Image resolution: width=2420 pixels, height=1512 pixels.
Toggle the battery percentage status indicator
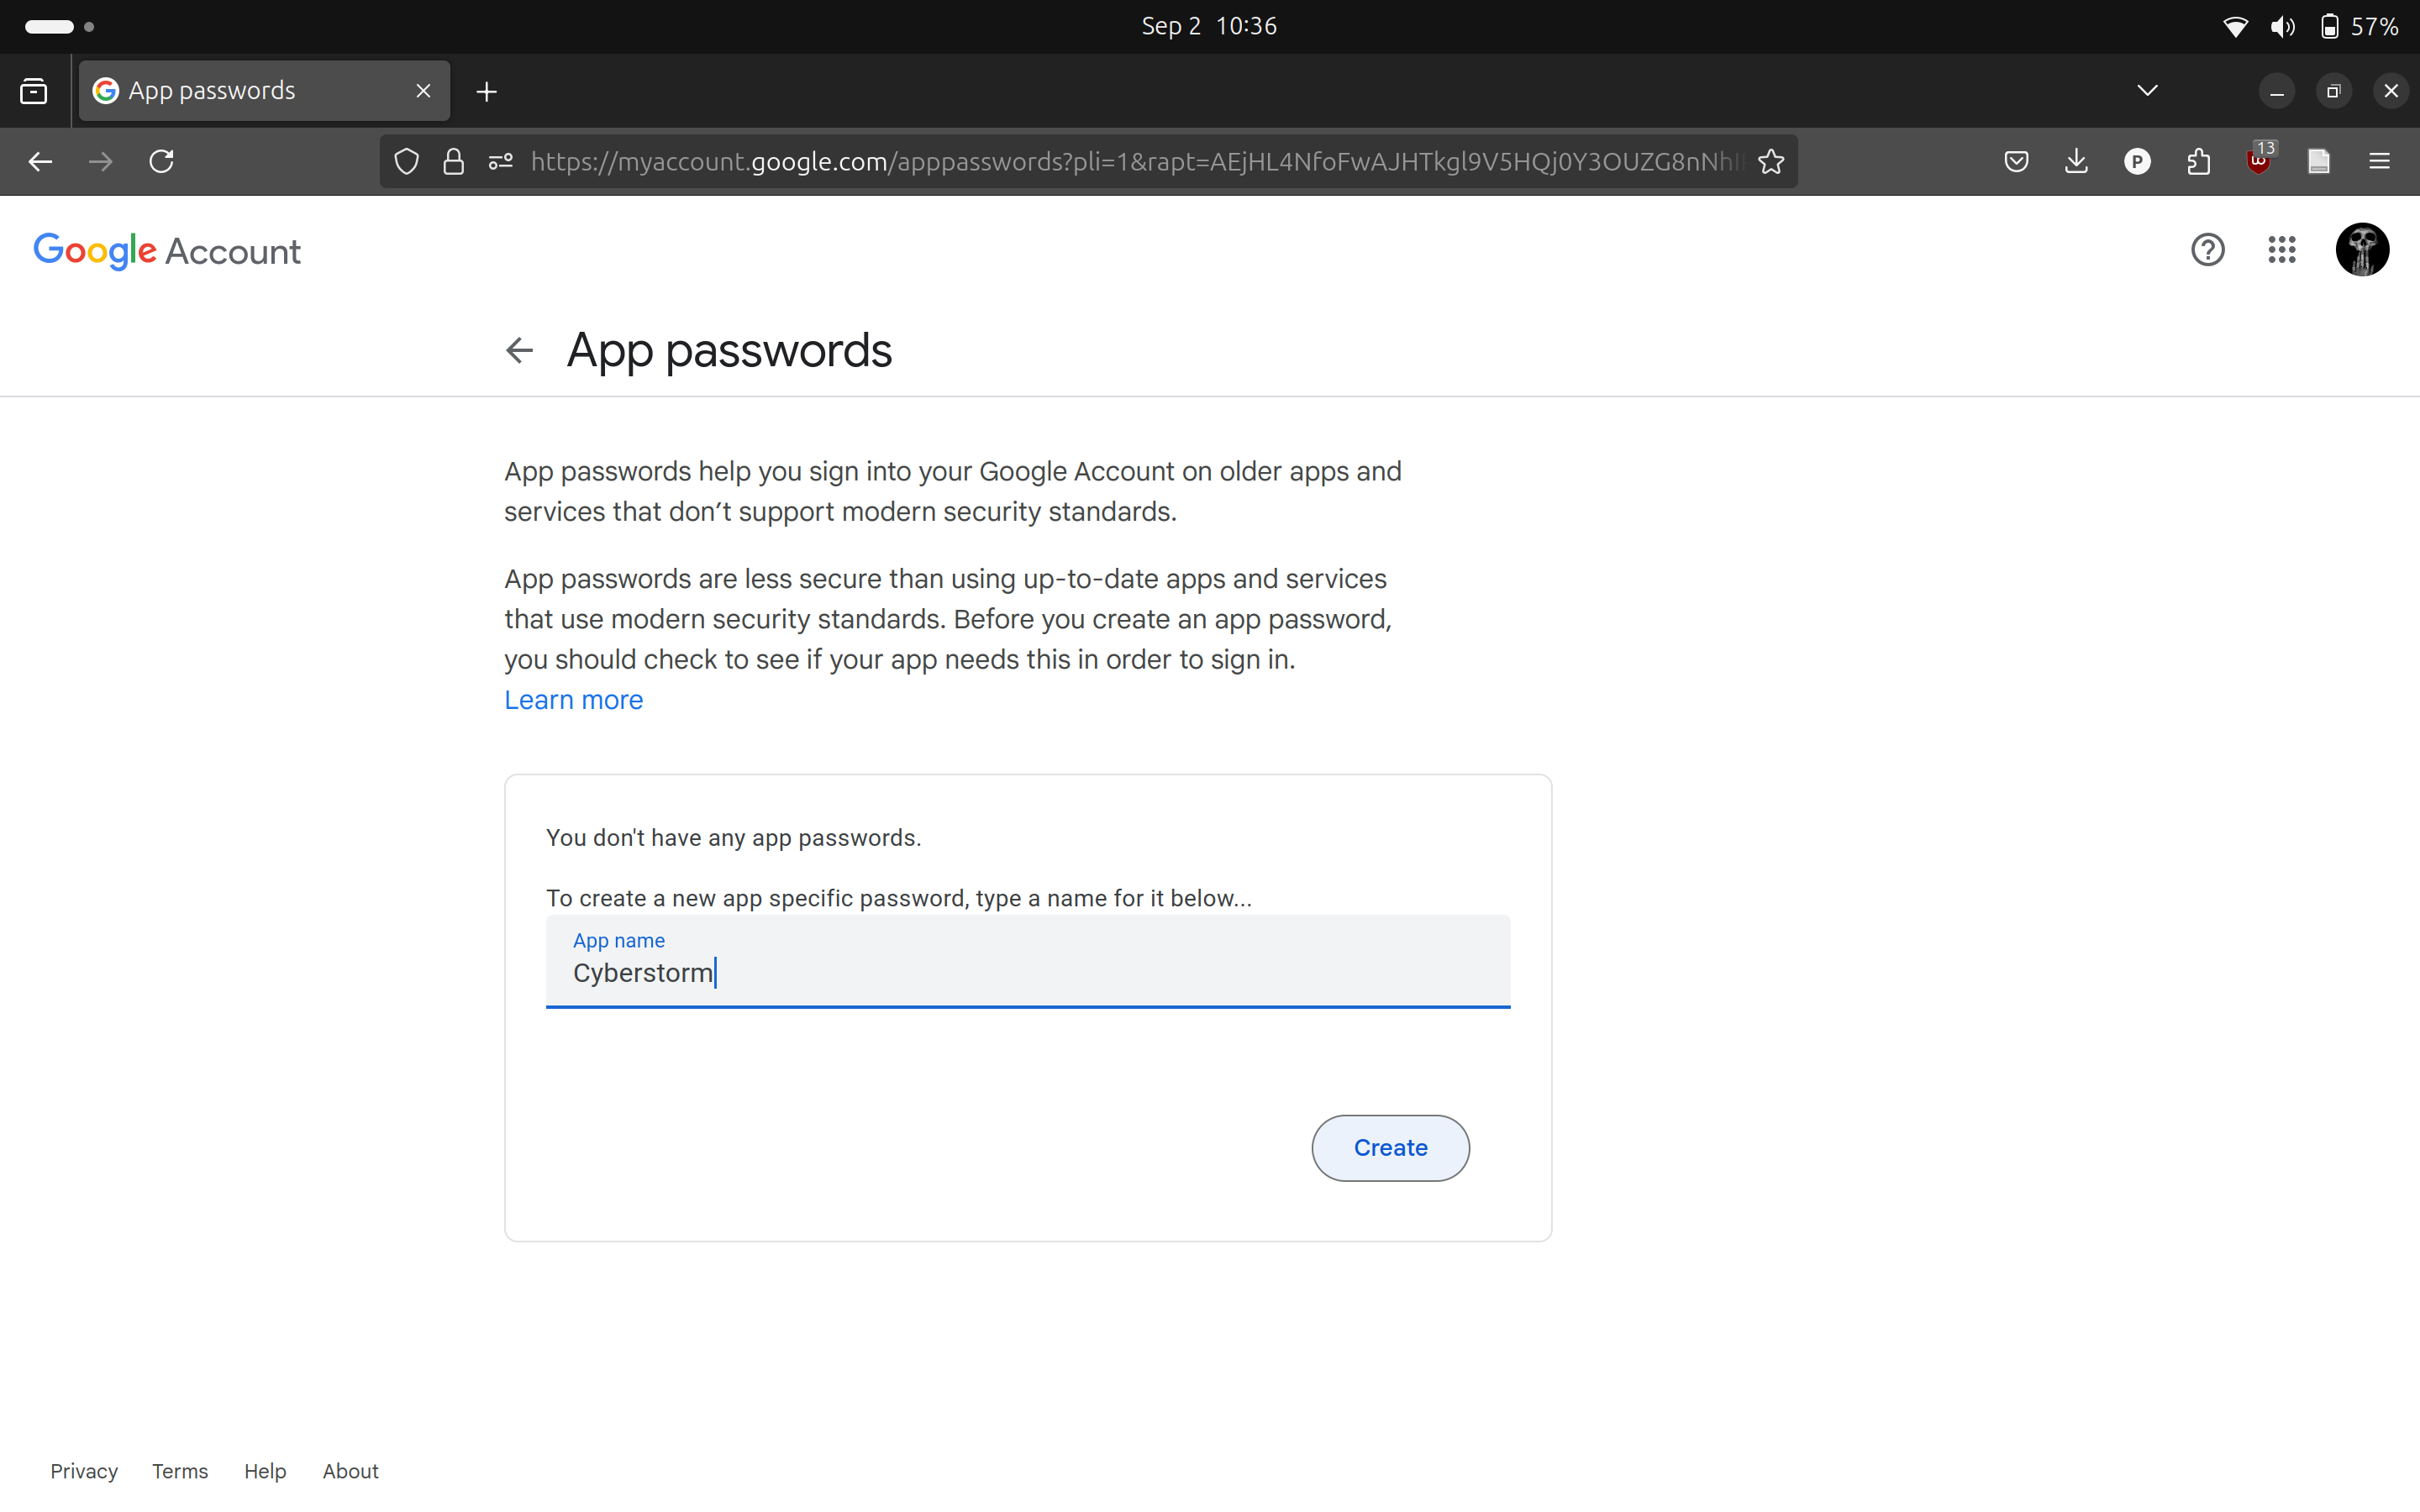click(x=2361, y=24)
